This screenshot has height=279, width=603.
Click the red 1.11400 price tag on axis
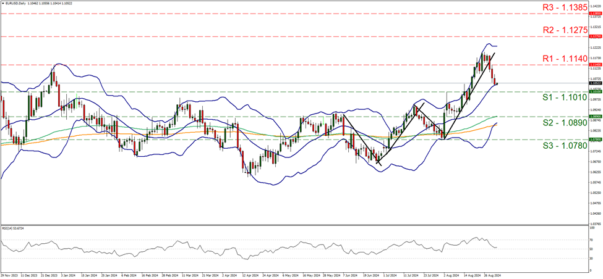[592, 64]
